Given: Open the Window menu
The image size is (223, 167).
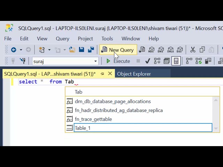Looking at the screenshot, I should [x=131, y=39].
